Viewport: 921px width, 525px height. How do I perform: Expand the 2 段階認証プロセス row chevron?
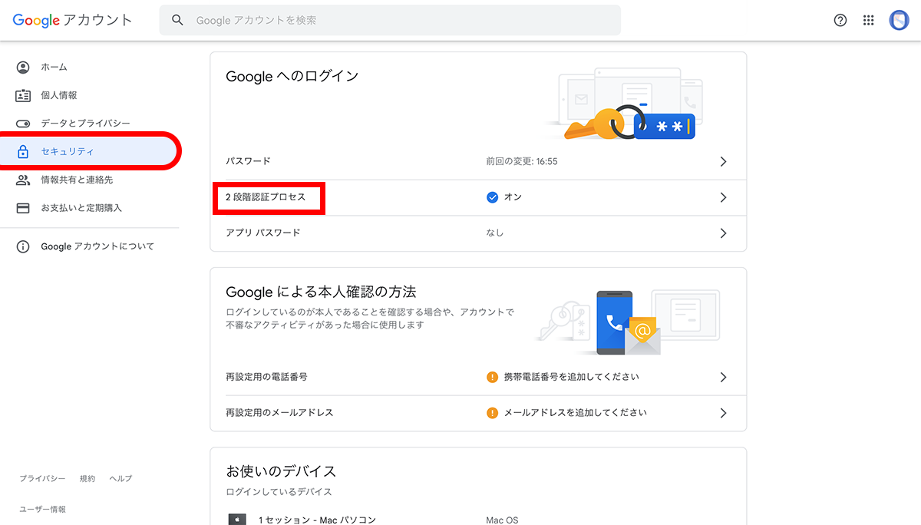click(x=723, y=197)
